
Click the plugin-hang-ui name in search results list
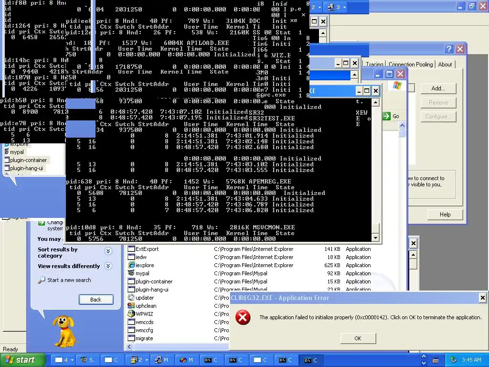point(152,290)
